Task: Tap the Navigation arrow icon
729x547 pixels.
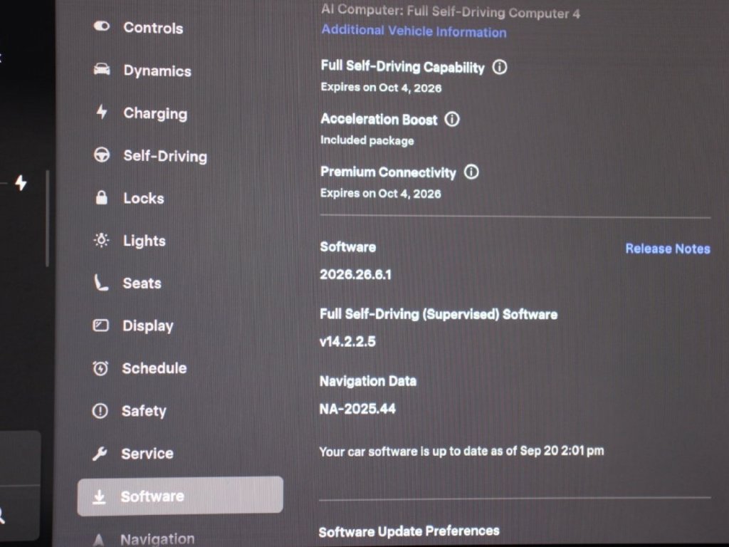Action: point(98,540)
